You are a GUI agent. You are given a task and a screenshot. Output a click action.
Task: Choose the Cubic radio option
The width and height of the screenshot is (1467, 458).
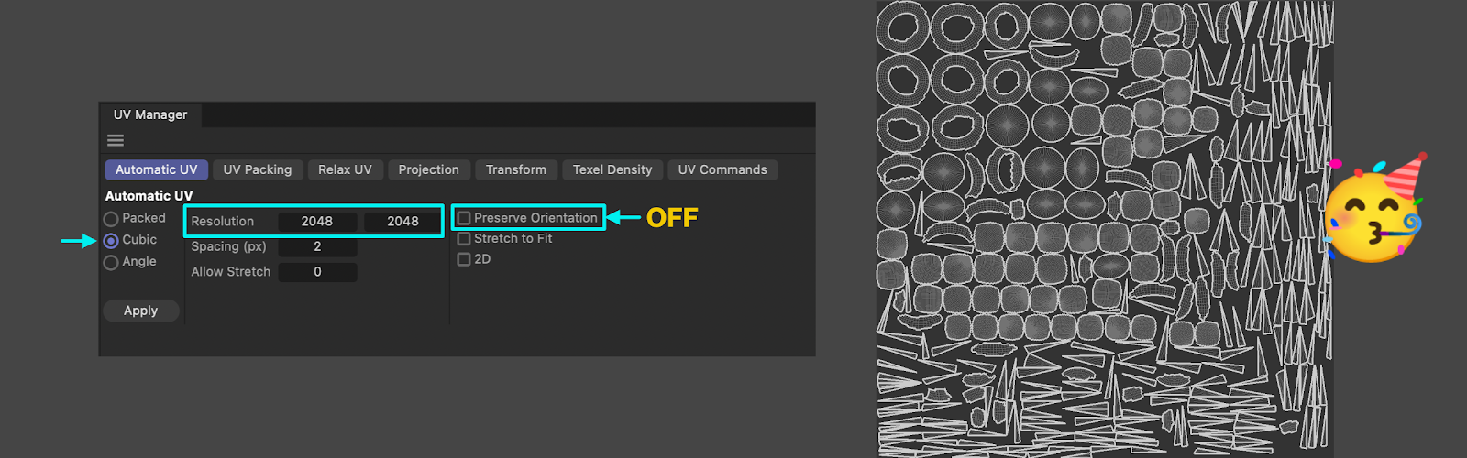click(x=111, y=241)
